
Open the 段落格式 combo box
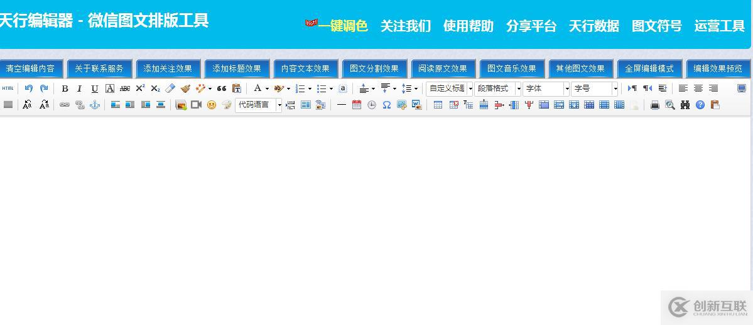[498, 89]
